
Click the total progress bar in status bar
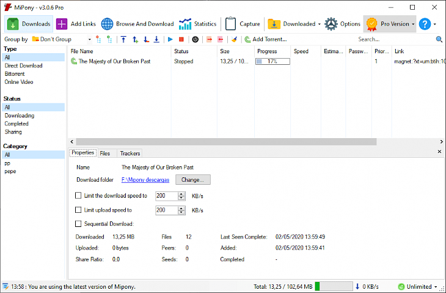tap(334, 286)
